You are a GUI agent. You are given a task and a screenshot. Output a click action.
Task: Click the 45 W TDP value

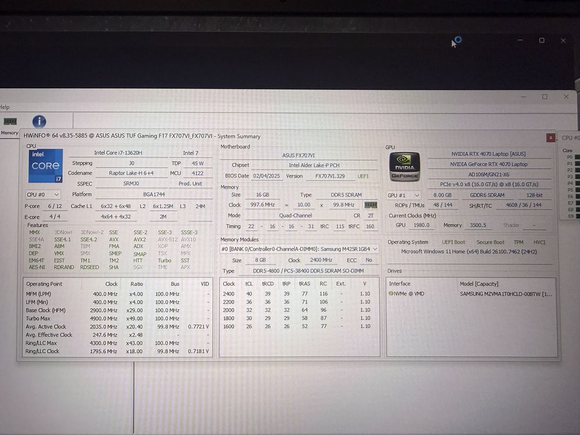198,163
